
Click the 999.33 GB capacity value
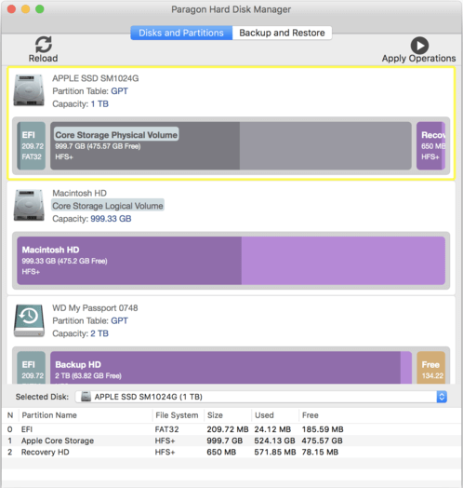(111, 219)
